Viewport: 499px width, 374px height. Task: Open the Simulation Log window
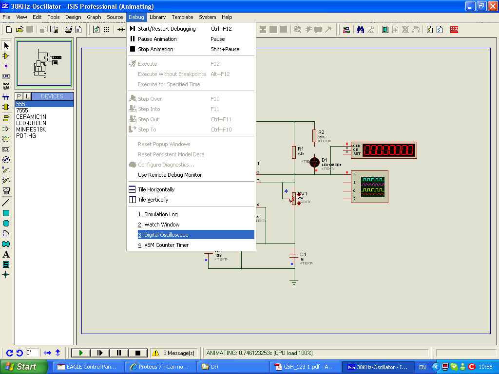click(191, 214)
